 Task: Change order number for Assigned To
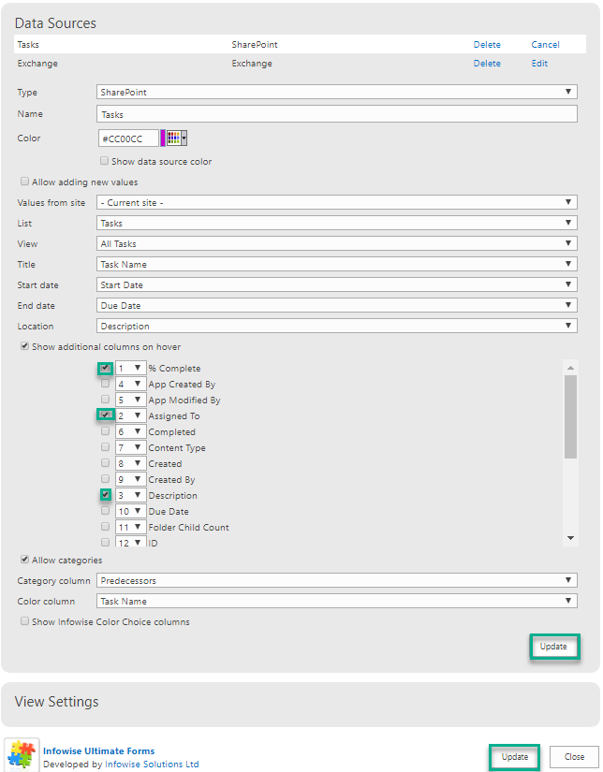point(131,415)
